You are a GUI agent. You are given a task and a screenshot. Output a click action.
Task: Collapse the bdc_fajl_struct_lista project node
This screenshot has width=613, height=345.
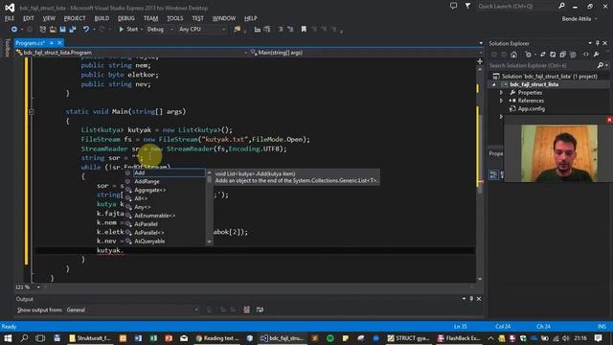[x=494, y=84]
